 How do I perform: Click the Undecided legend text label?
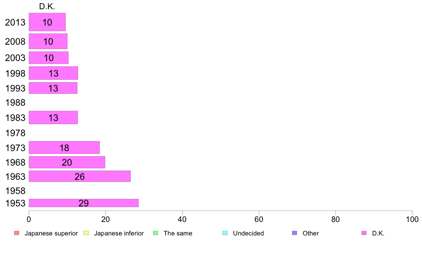248,233
